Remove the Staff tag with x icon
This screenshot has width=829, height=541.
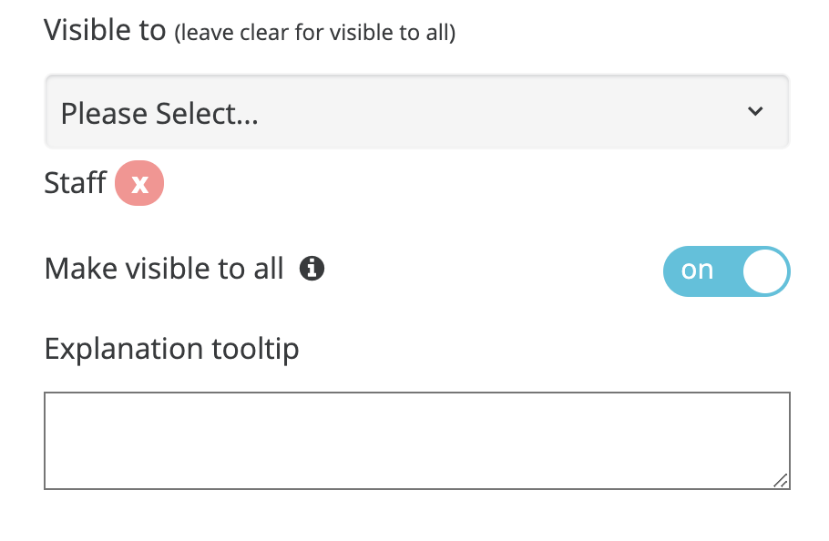point(139,183)
